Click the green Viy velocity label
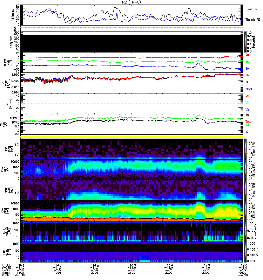Viewport: 263px width, 280px height. 248,103
